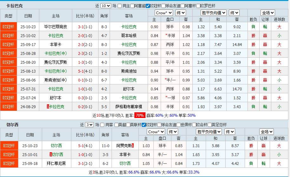Open the 拜仁慕尼黑 team link
290x177 pixels.
click(x=56, y=163)
